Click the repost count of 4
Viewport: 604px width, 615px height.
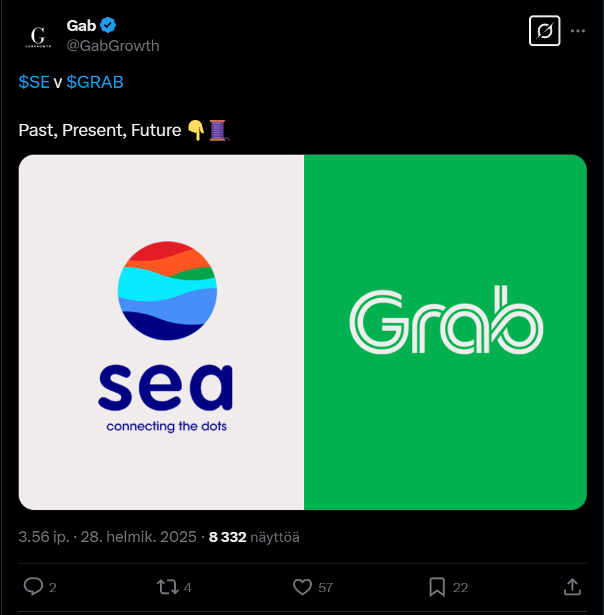pyautogui.click(x=187, y=588)
